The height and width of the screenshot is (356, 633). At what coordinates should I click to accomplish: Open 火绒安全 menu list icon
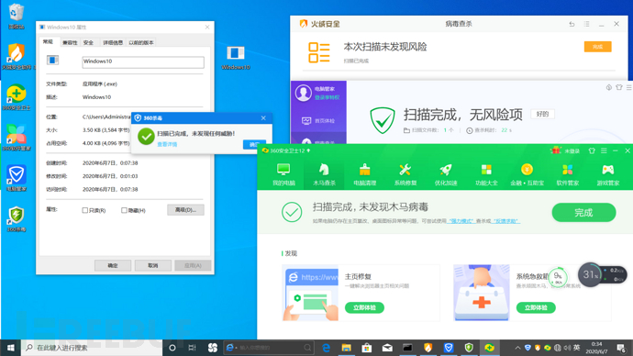[586, 24]
